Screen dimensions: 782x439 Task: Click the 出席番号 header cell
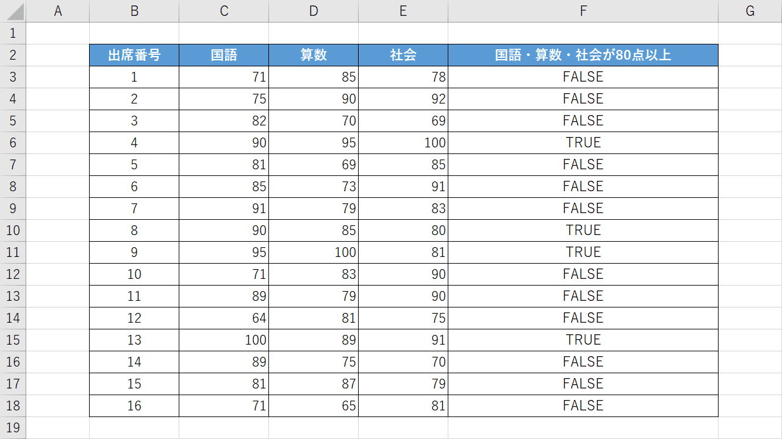tap(134, 55)
